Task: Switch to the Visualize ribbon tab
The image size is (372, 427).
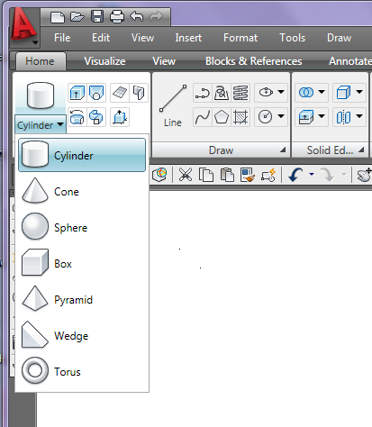Action: 104,61
